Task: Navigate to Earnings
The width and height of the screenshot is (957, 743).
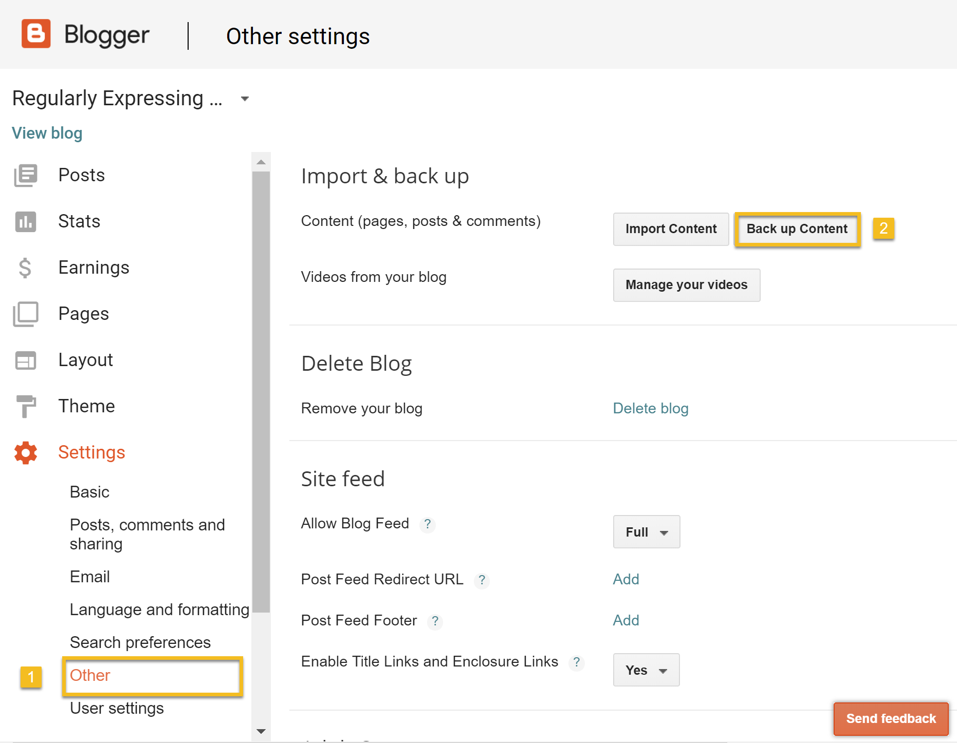Action: [x=94, y=268]
